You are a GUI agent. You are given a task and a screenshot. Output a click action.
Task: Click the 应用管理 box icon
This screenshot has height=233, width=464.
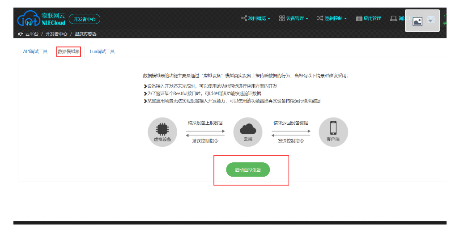click(x=359, y=18)
